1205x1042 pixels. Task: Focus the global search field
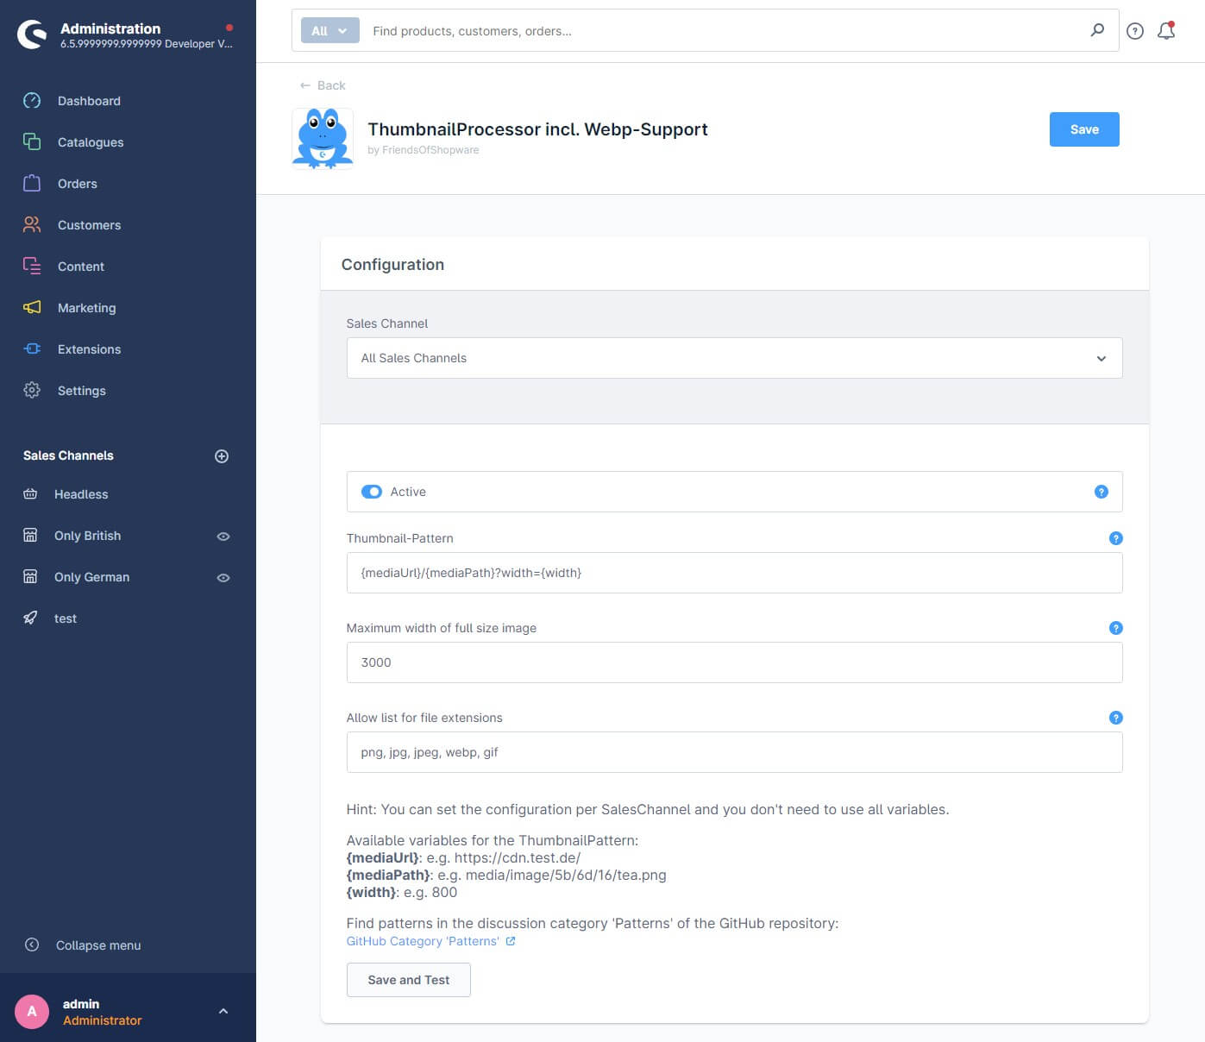point(725,31)
